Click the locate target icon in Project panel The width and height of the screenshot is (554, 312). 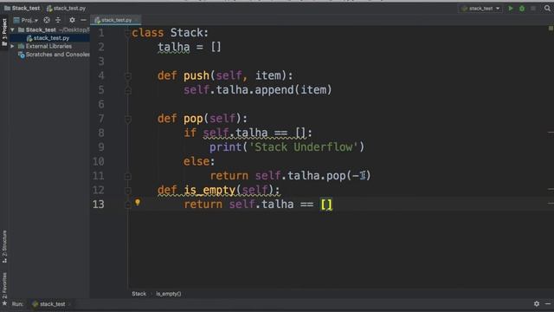point(47,20)
